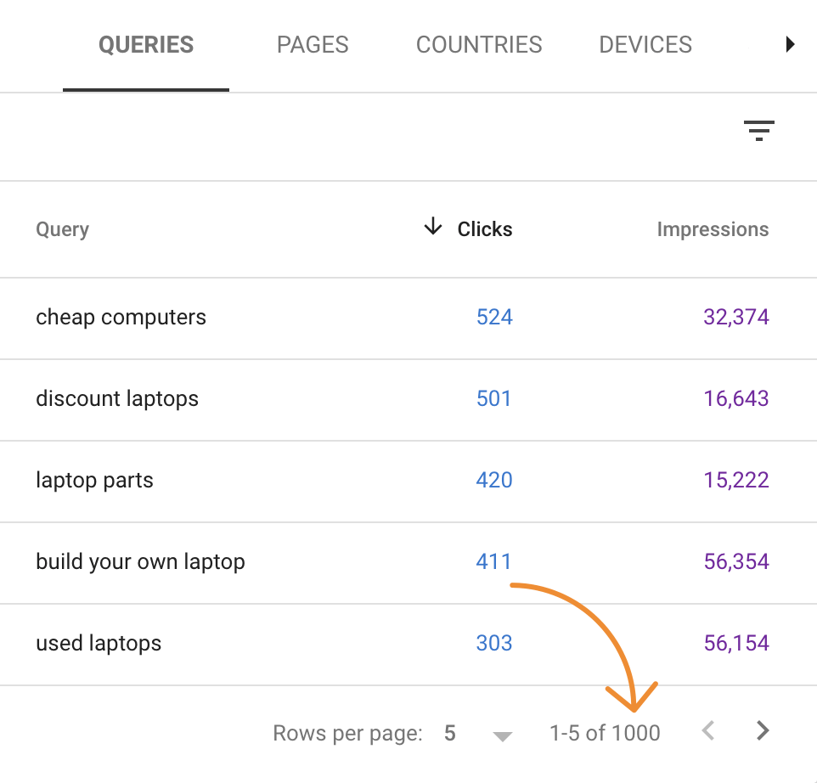This screenshot has width=817, height=783.
Task: Select the 'cheap computers' query row
Action: click(408, 318)
